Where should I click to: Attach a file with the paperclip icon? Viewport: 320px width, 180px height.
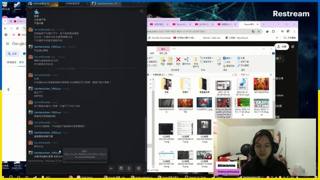(129, 168)
